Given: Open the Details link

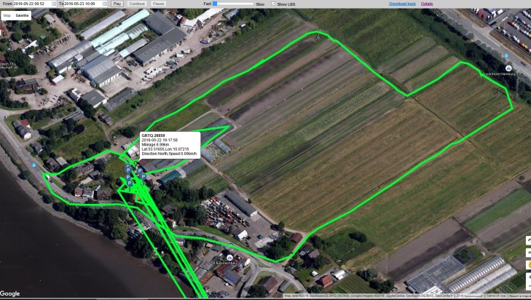Looking at the screenshot, I should pyautogui.click(x=426, y=4).
